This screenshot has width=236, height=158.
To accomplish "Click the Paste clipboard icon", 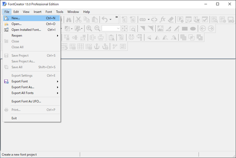I will pyautogui.click(x=95, y=20).
